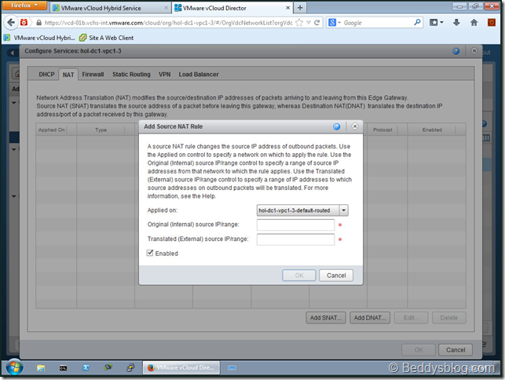This screenshot has height=380, width=505.
Task: Open Firefox taskbar button VMware vCloud Director
Action: (x=181, y=367)
